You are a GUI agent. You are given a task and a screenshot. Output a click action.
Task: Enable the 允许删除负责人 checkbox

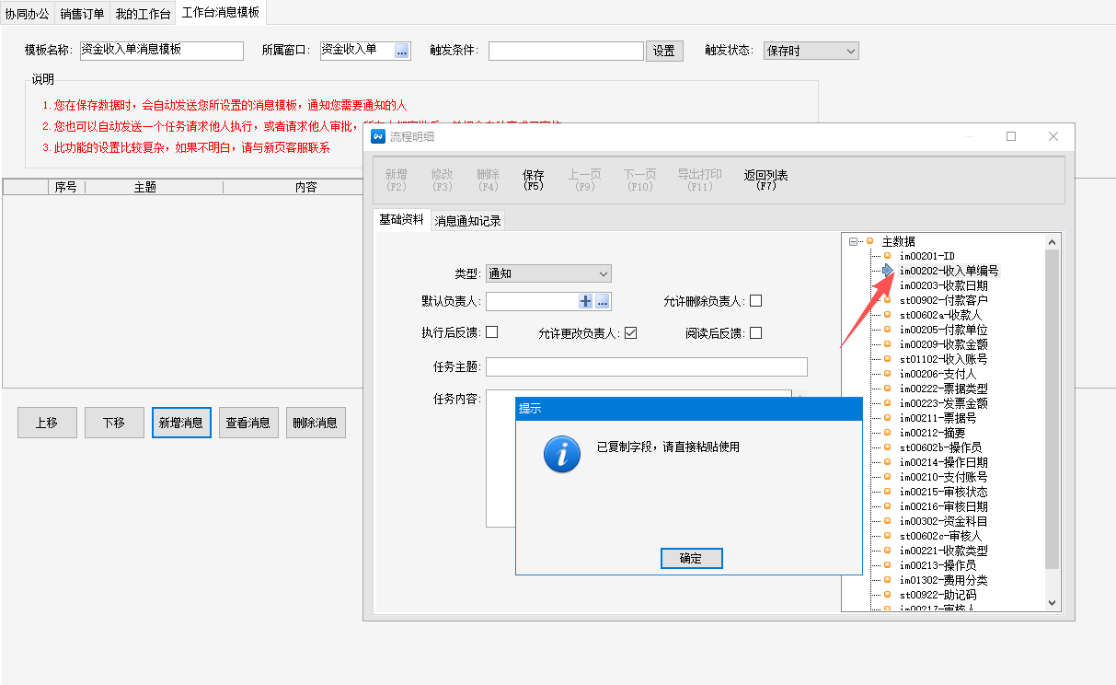tap(755, 301)
